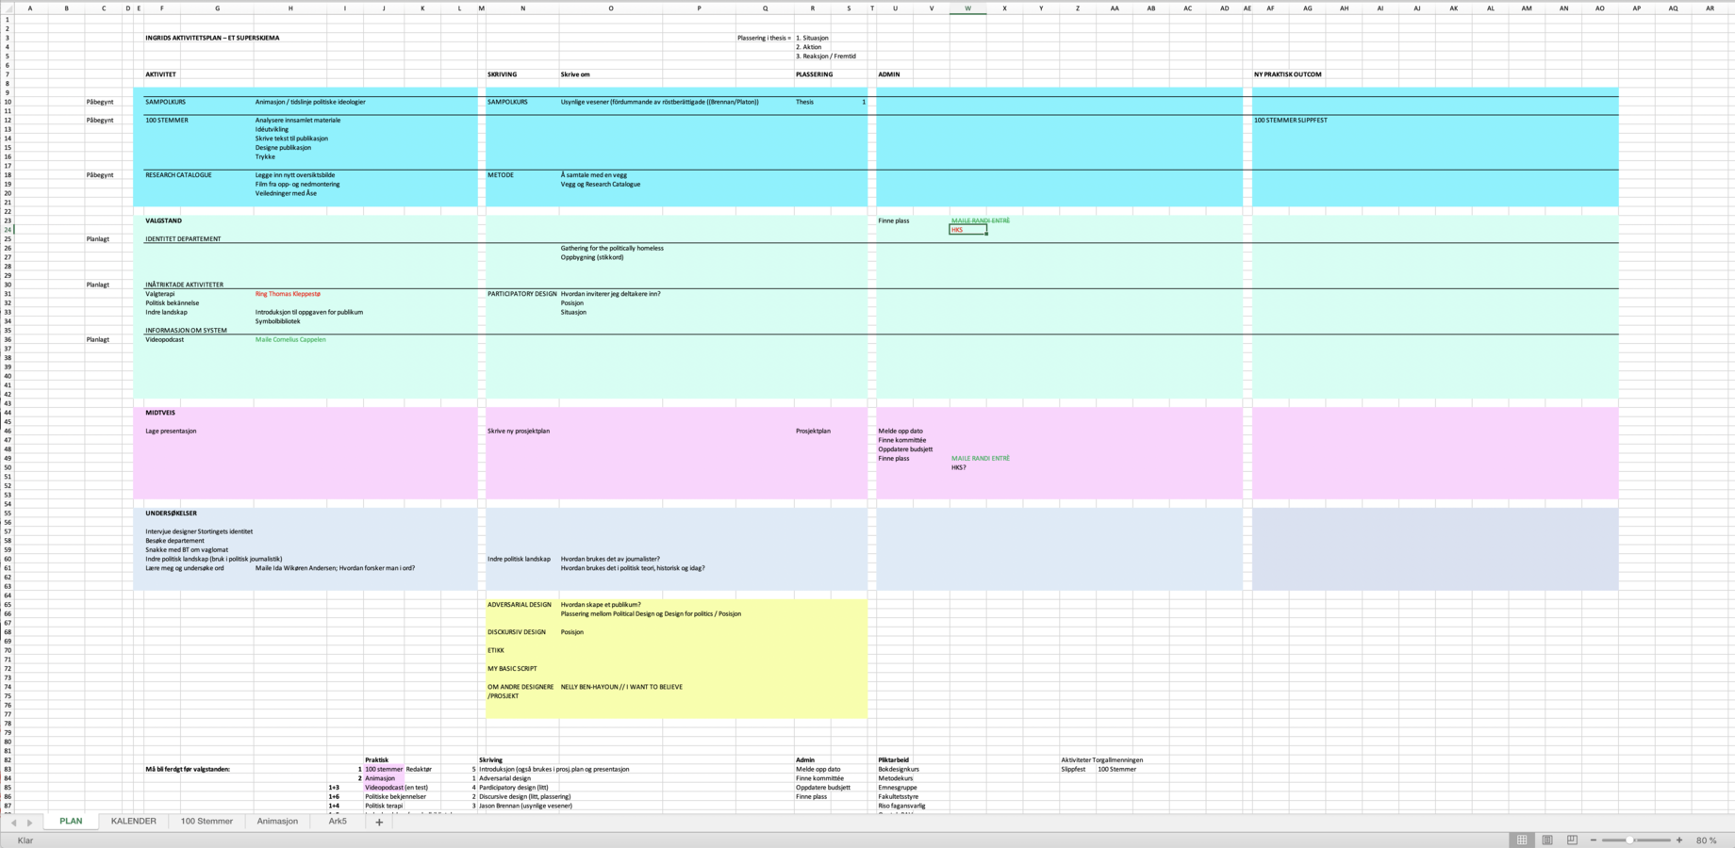Add a new sheet with plus button
Viewport: 1735px width, 848px height.
[x=379, y=822]
